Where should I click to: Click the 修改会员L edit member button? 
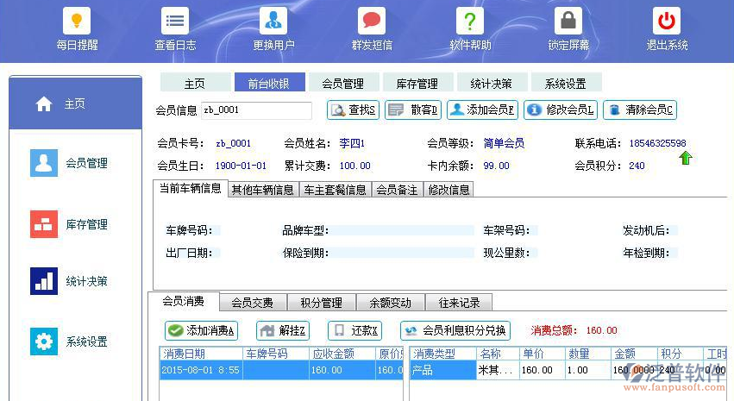(x=561, y=110)
